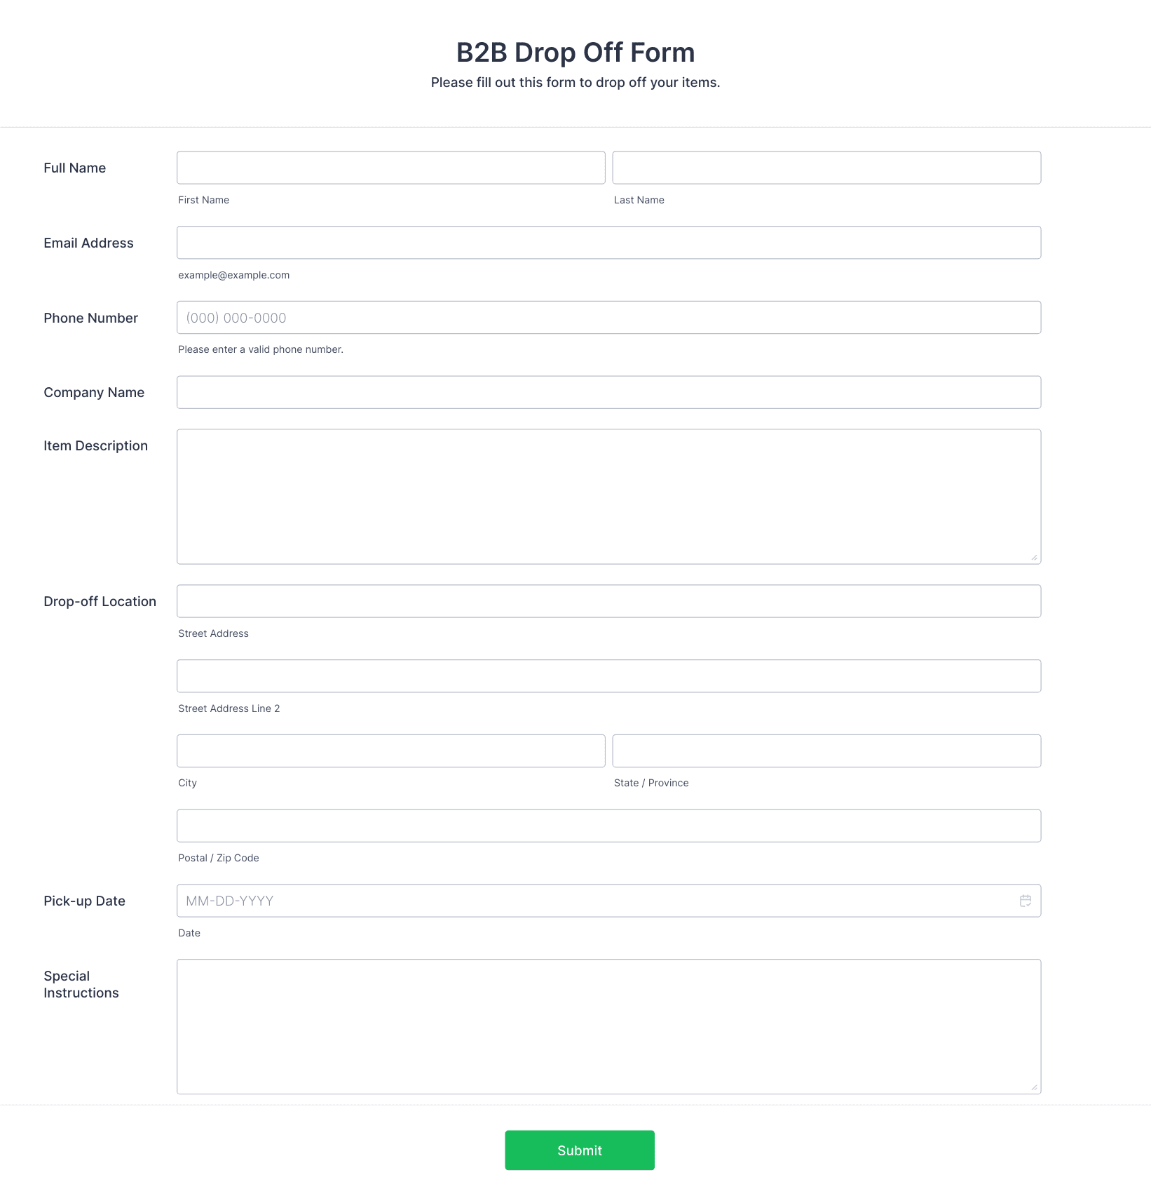Click the Full Name label

(x=74, y=168)
